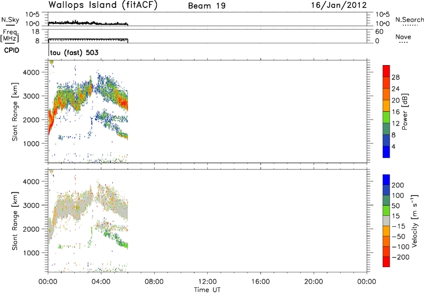Image resolution: width=424 pixels, height=293 pixels.
Task: Click the blue bottom of power color bar
Action: [386, 152]
